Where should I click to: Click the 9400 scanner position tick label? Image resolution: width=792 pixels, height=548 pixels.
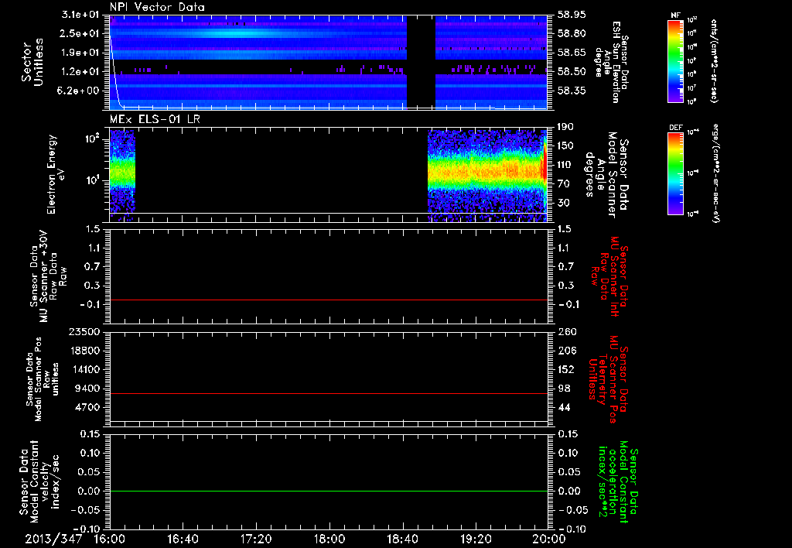88,389
